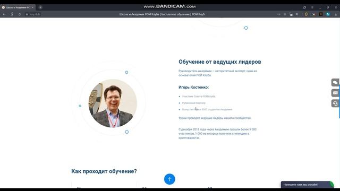Screen dimensions: 340x191
Task: Open the support headset side widget
Action: point(335,103)
